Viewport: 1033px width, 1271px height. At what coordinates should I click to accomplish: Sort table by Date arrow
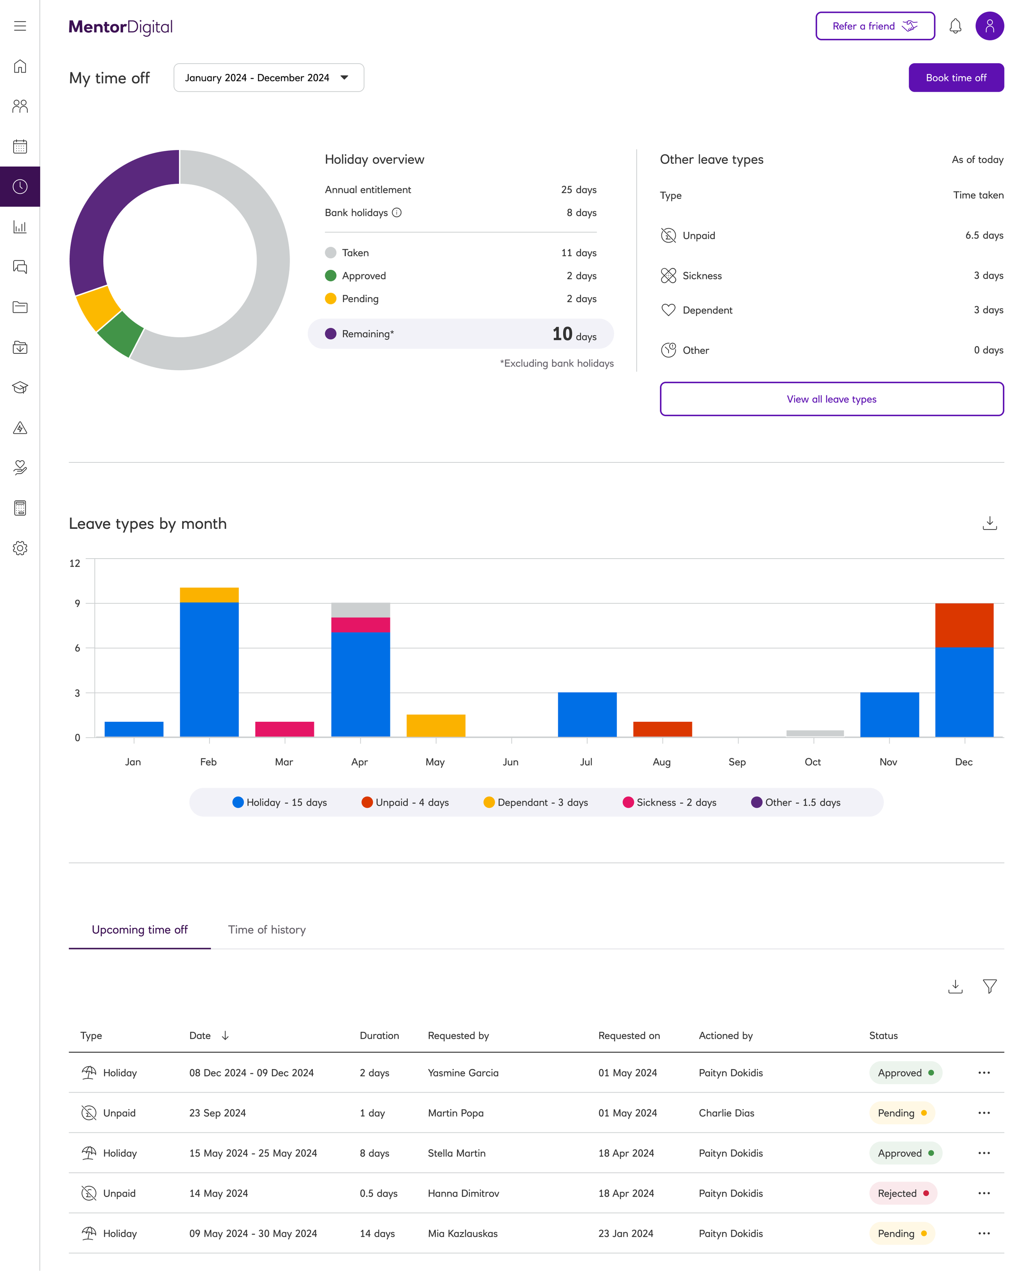tap(225, 1035)
